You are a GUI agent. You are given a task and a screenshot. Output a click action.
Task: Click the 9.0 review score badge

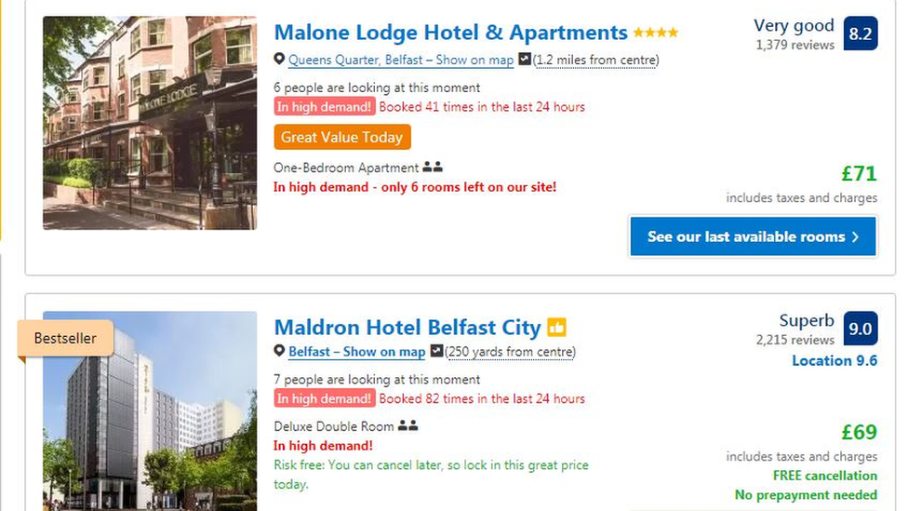(x=861, y=329)
